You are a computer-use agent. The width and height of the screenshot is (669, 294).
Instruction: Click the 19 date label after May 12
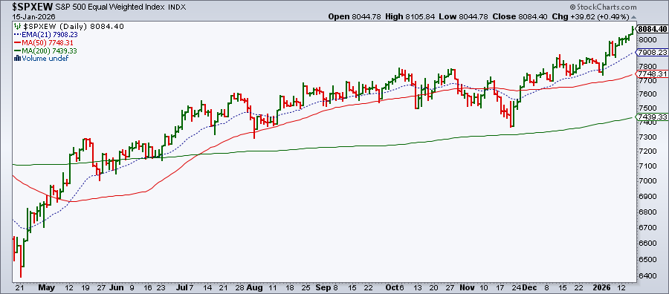tap(85, 287)
